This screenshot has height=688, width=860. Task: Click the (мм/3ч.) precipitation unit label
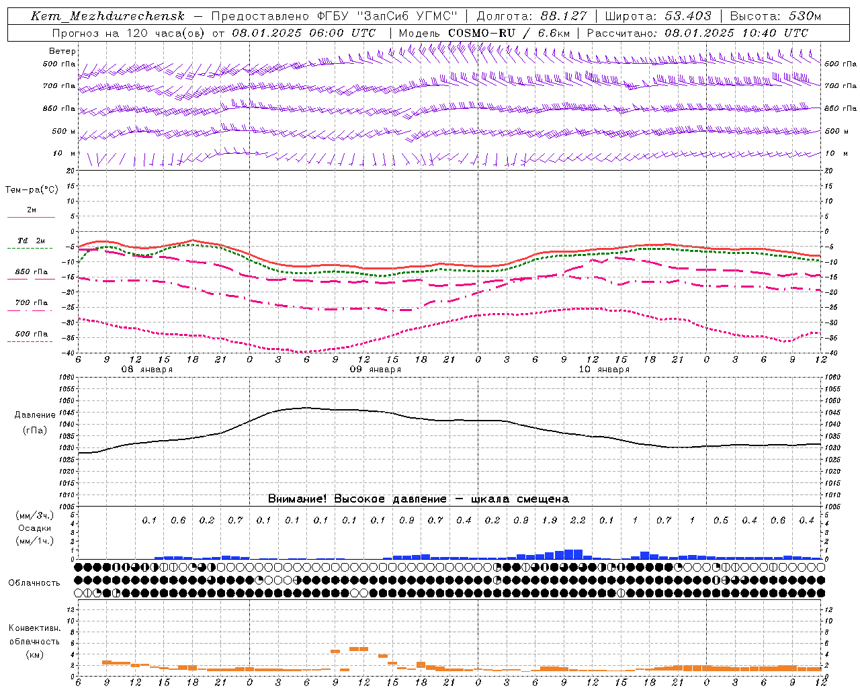click(34, 515)
